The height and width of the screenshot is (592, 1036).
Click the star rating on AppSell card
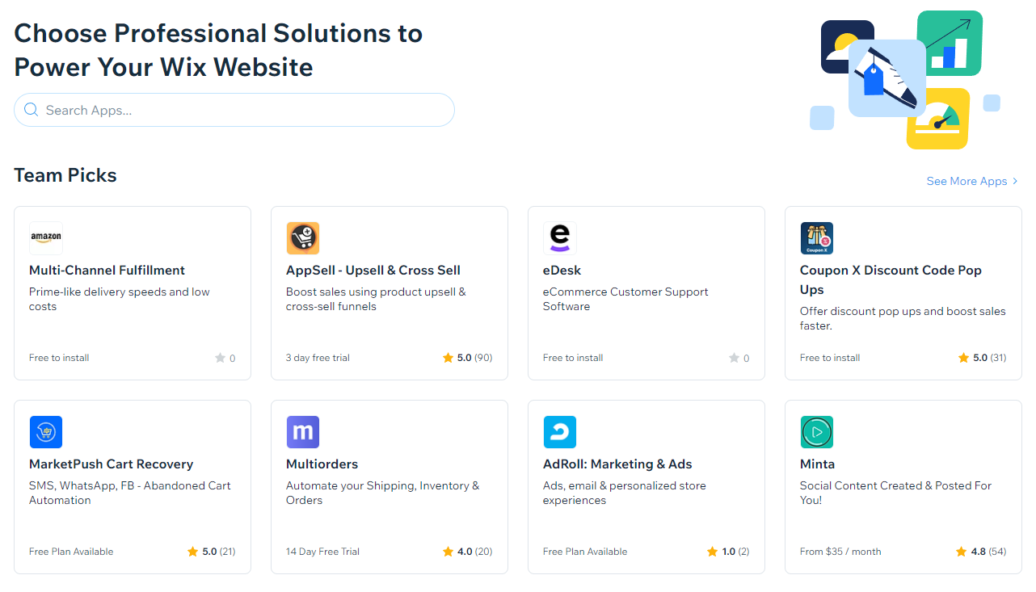[448, 358]
